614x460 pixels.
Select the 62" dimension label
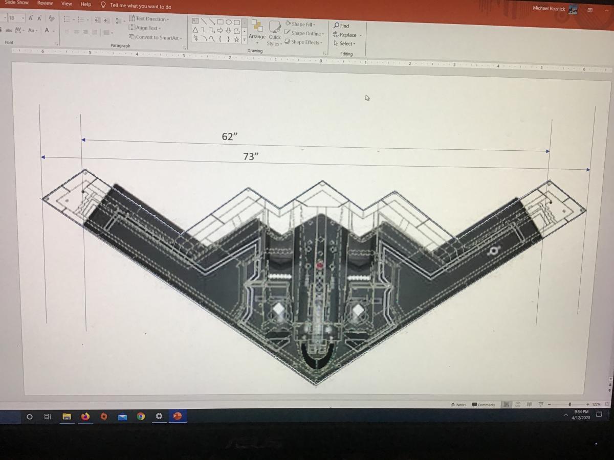point(230,136)
